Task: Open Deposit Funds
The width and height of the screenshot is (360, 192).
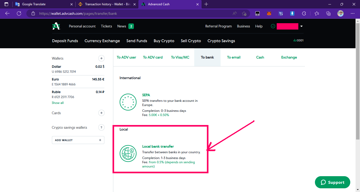Action: (65, 41)
